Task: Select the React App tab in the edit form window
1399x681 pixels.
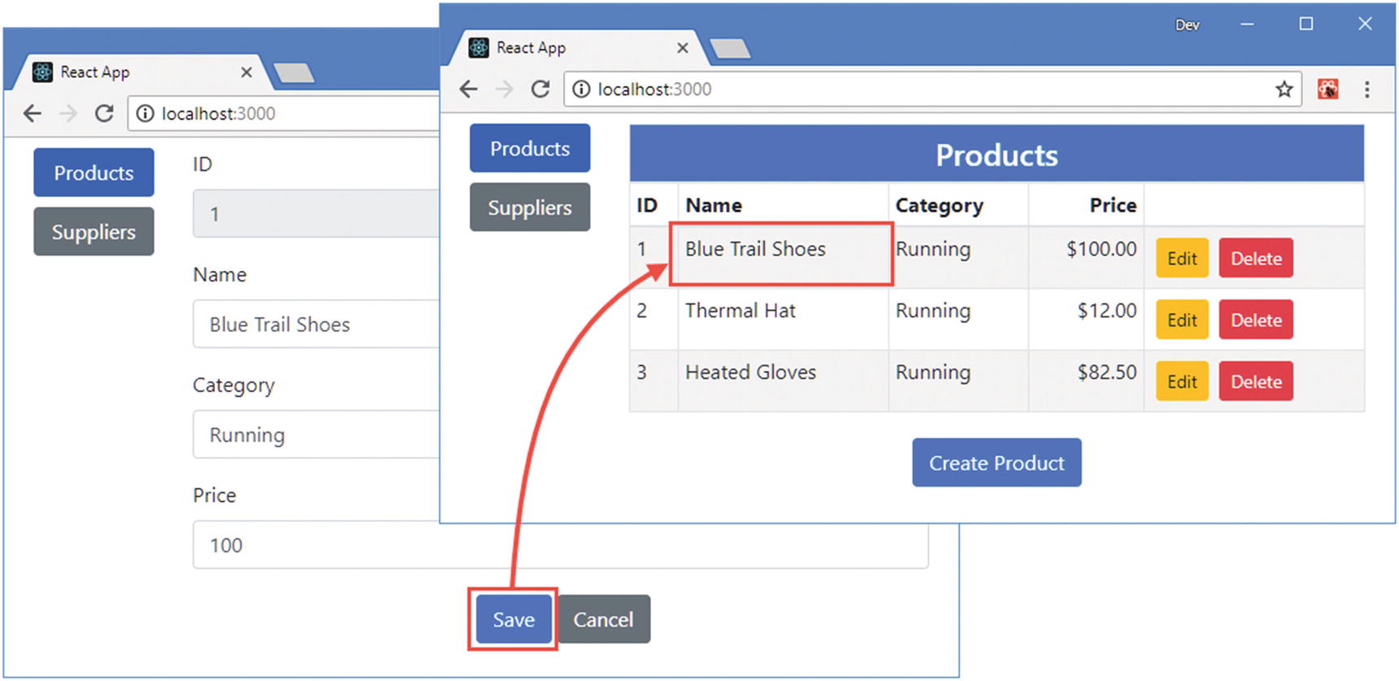Action: (x=130, y=72)
